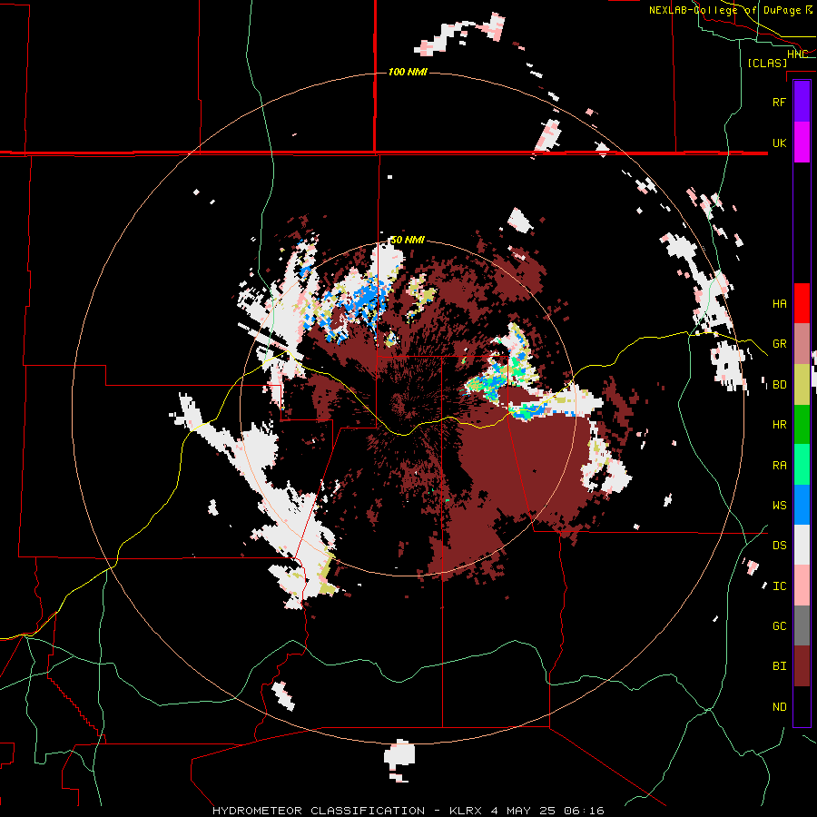The width and height of the screenshot is (817, 817).
Task: Click the gray GC legend color swatch
Action: coord(802,625)
